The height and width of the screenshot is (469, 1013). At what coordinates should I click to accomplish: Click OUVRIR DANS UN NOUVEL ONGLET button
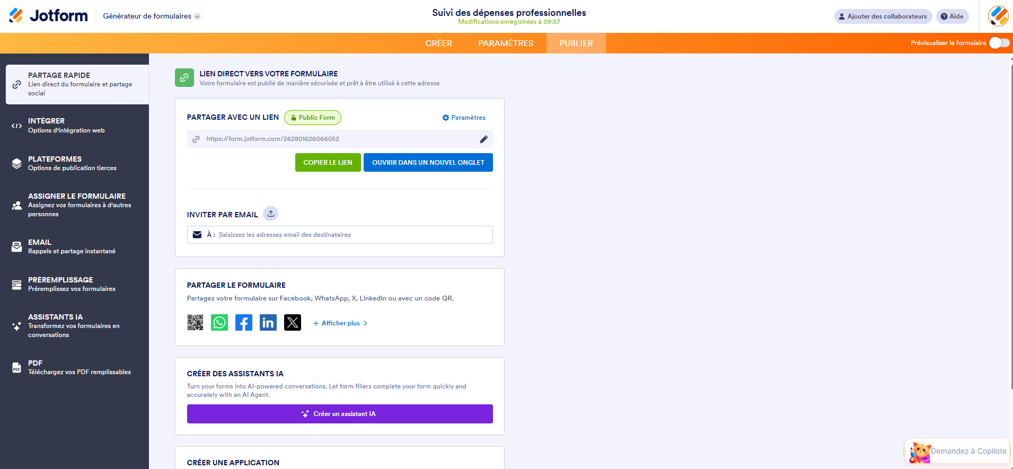point(428,163)
